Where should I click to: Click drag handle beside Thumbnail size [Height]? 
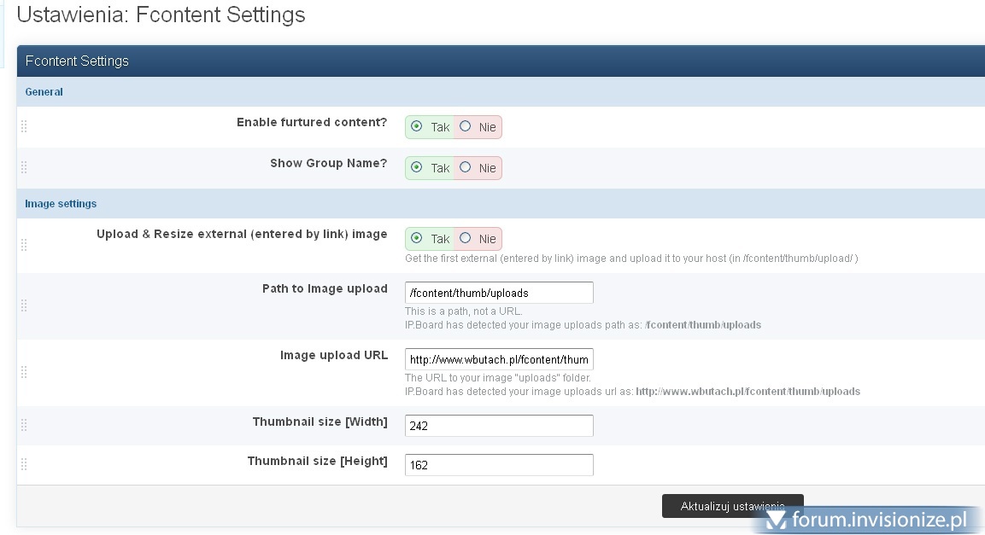point(24,464)
